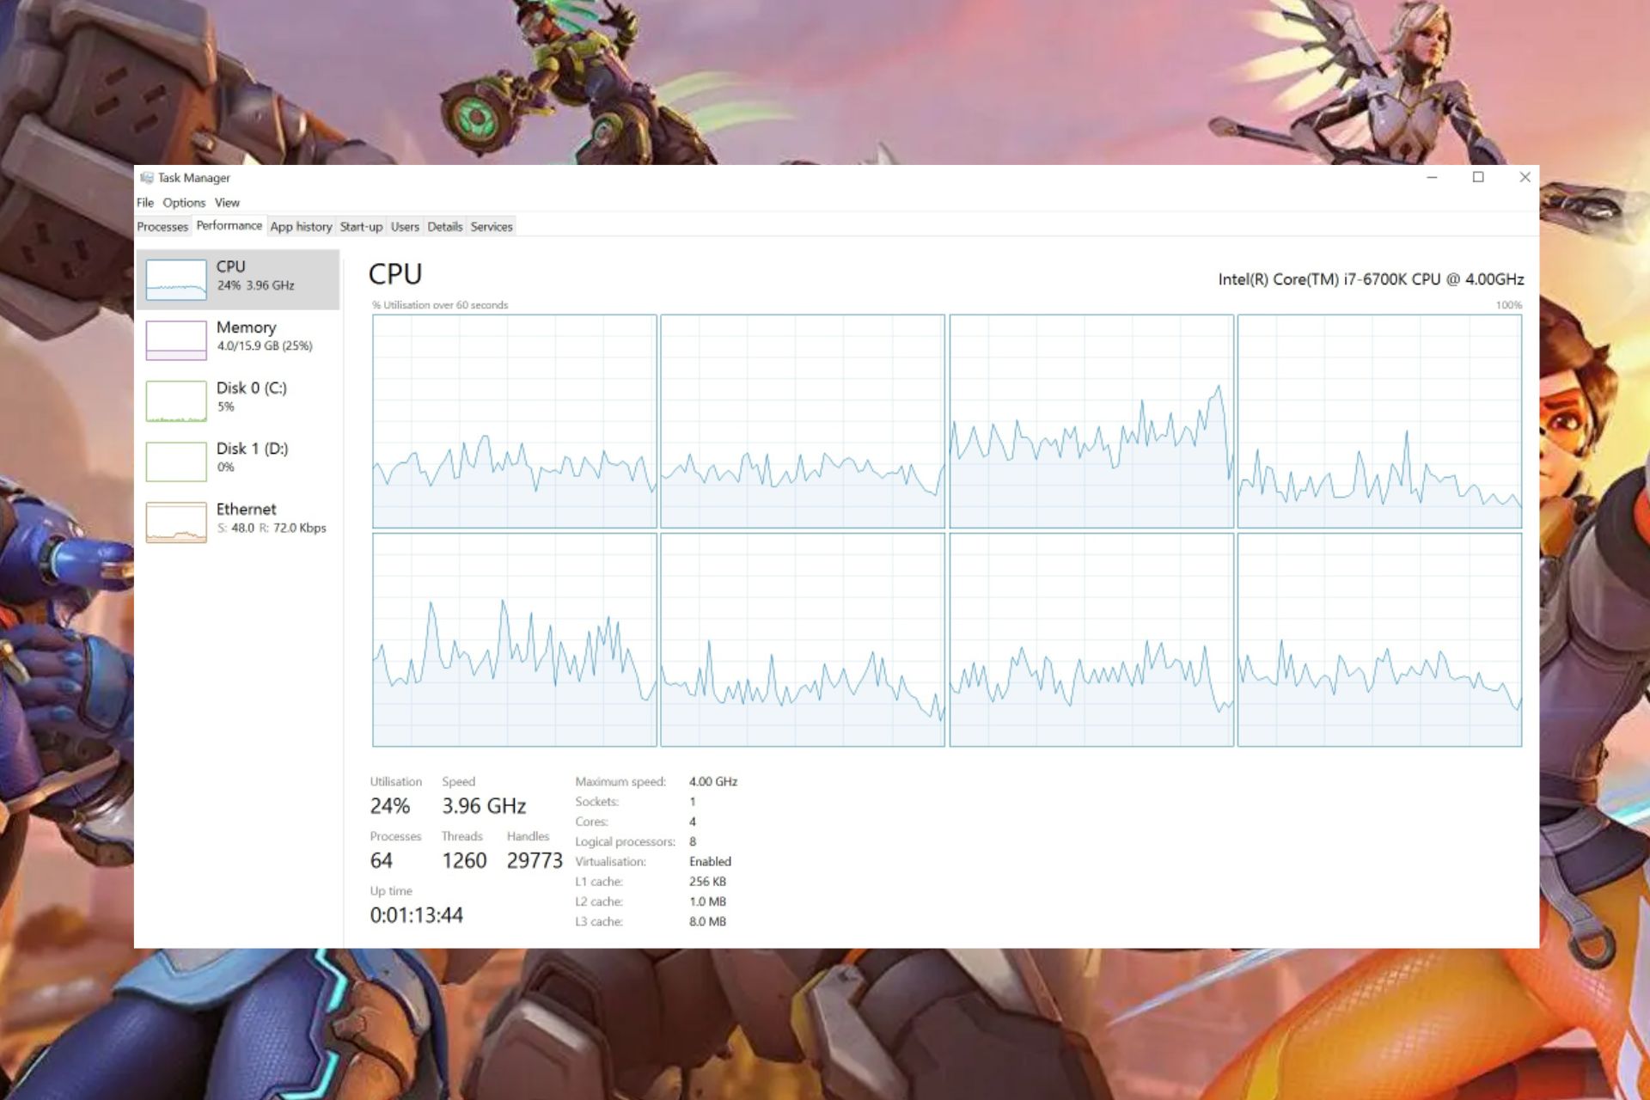This screenshot has height=1100, width=1650.
Task: Select the Performance tab
Action: click(x=229, y=226)
